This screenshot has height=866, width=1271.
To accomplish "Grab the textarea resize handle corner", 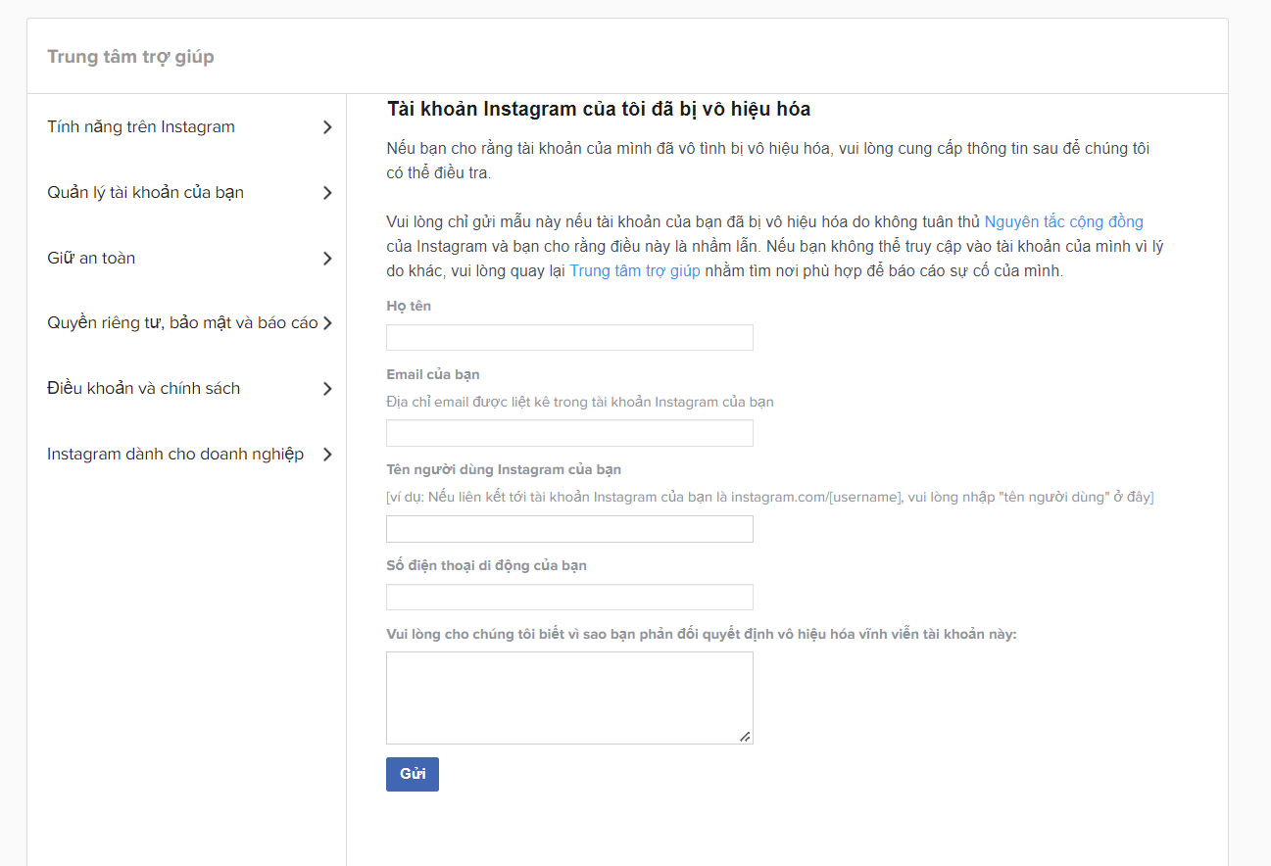I will pos(745,737).
